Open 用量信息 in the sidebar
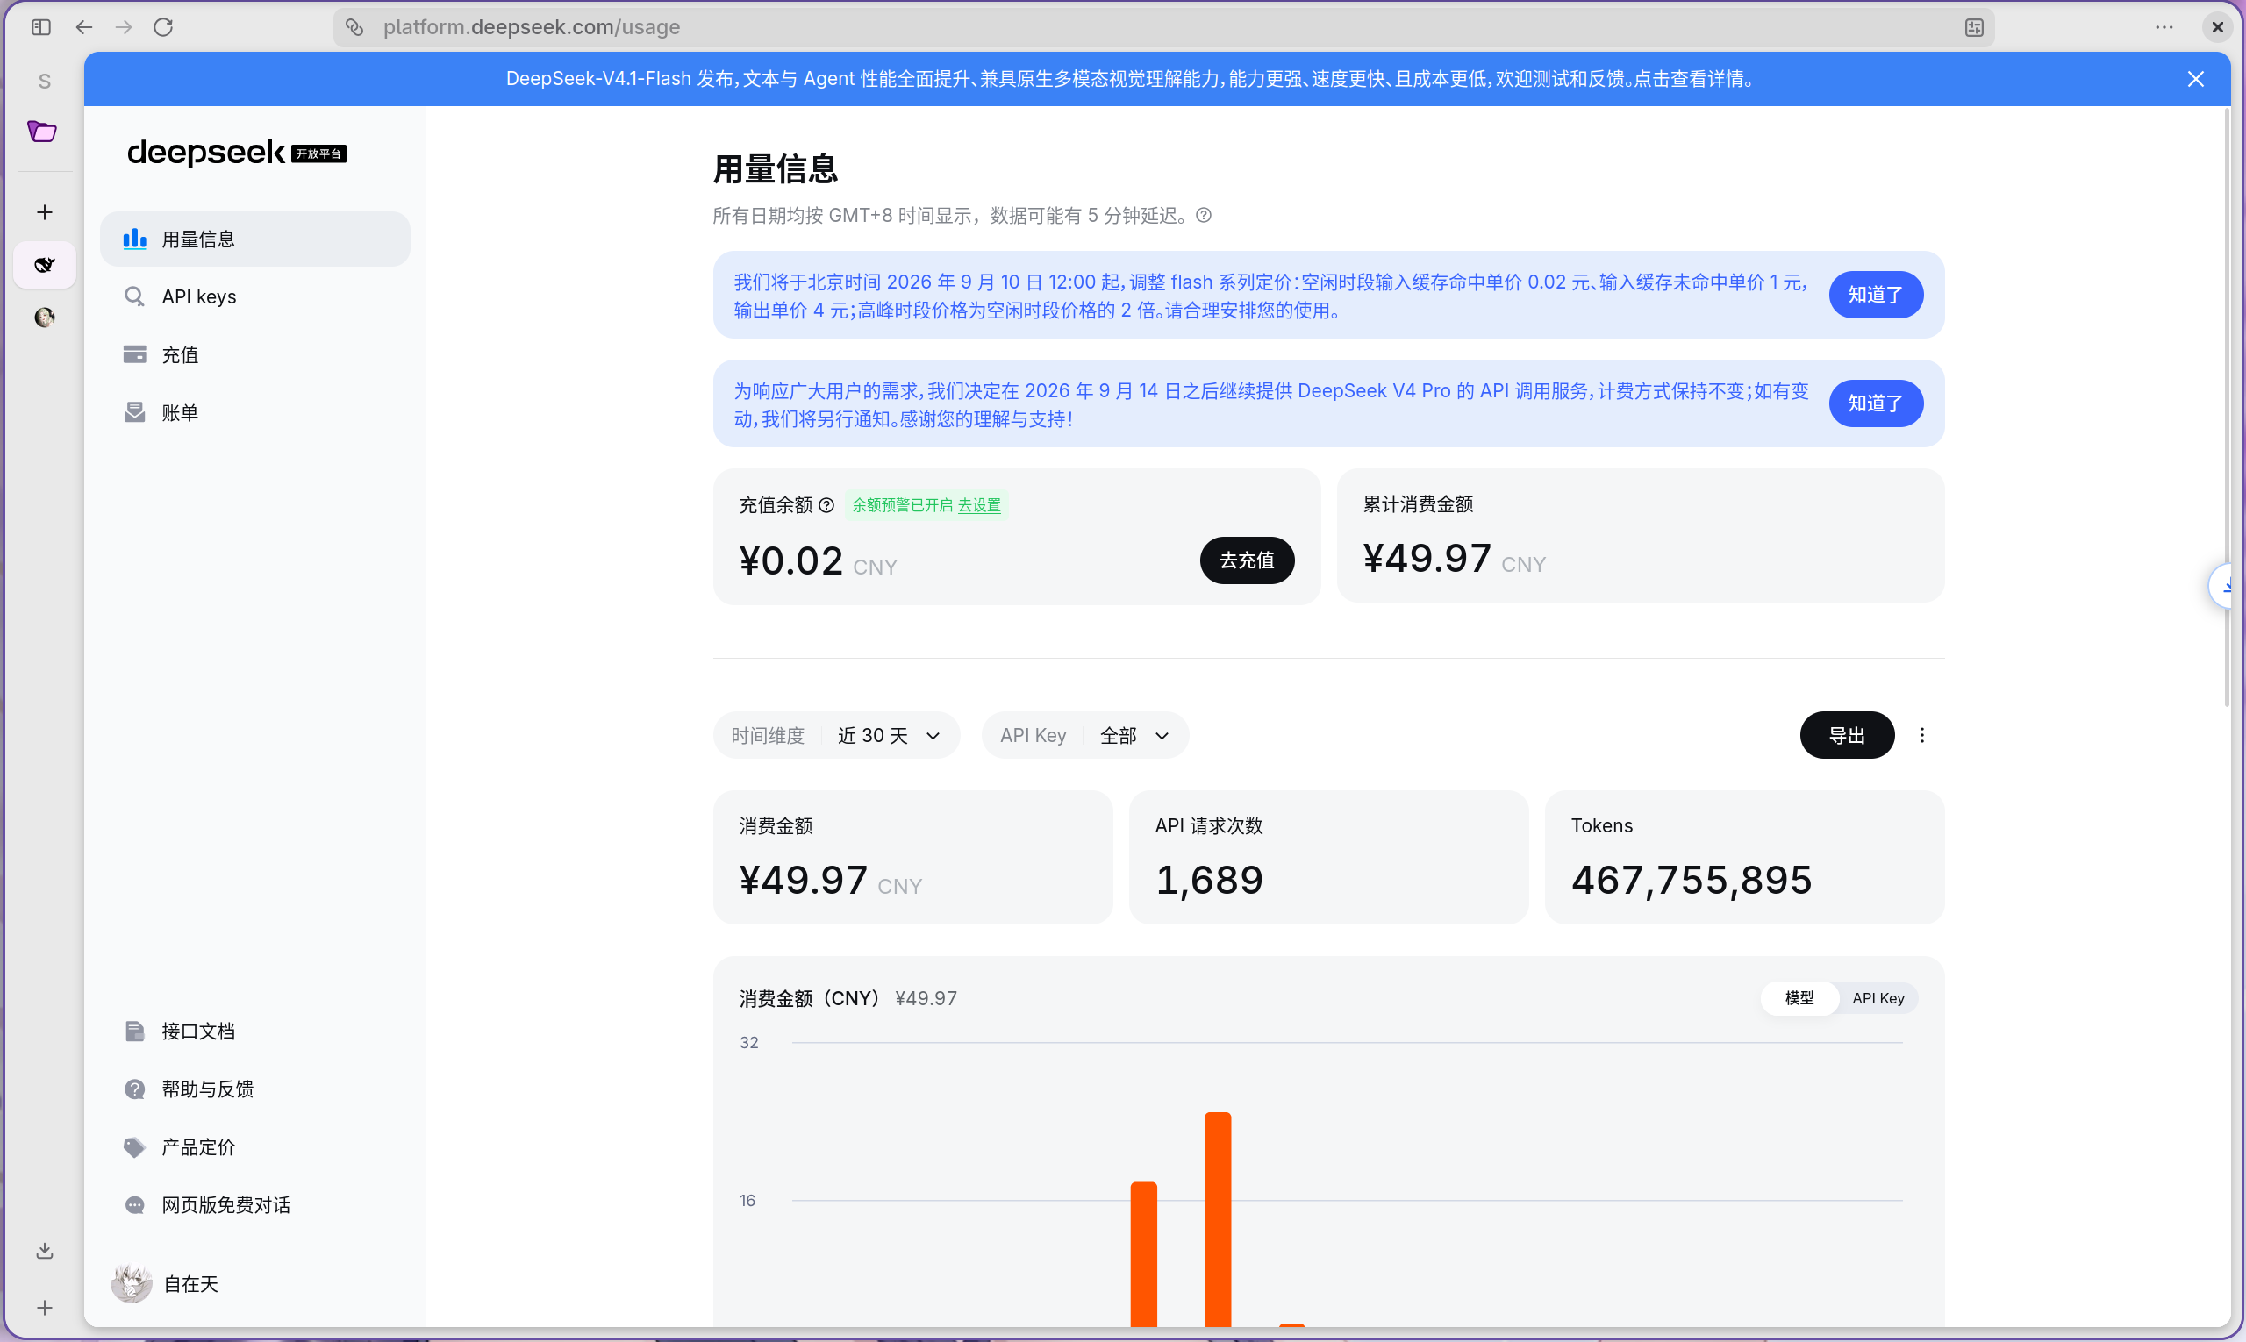The image size is (2246, 1342). (255, 239)
